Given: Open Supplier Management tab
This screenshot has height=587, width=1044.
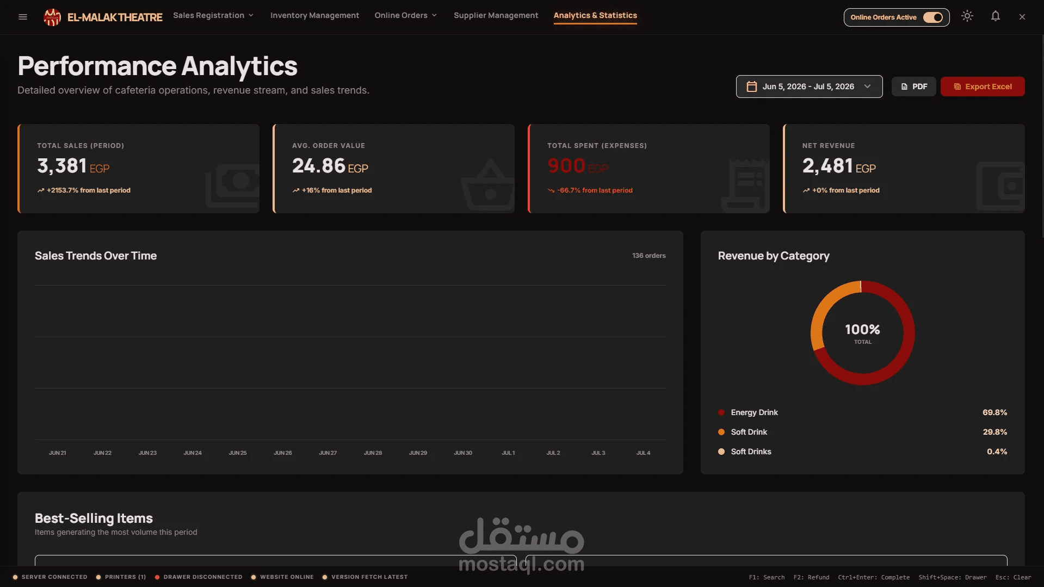Looking at the screenshot, I should 496,15.
